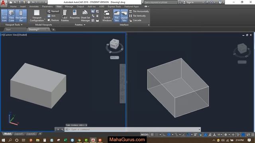Viewport: 255px width, 143px height.
Task: Open Interface panel dialog launcher arrow
Action: point(149,25)
